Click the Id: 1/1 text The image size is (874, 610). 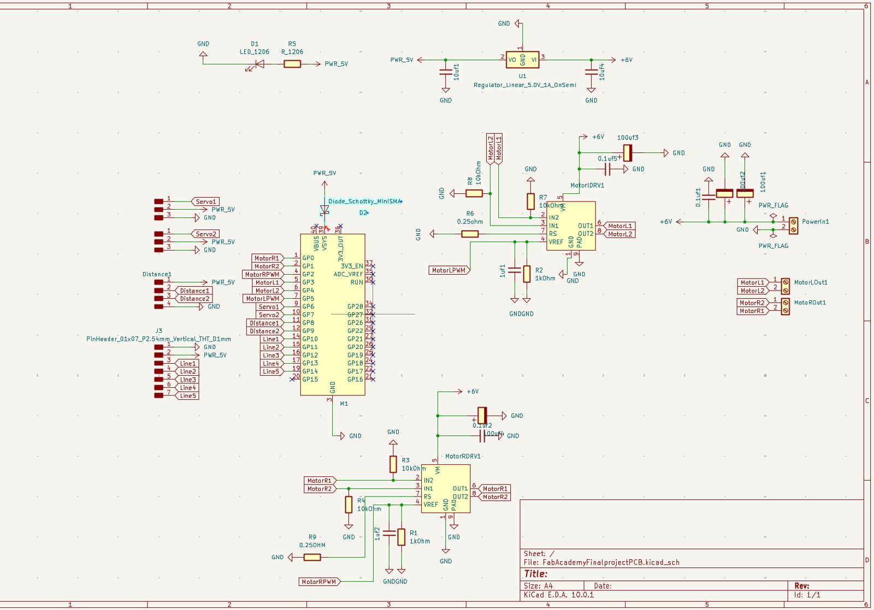[807, 594]
